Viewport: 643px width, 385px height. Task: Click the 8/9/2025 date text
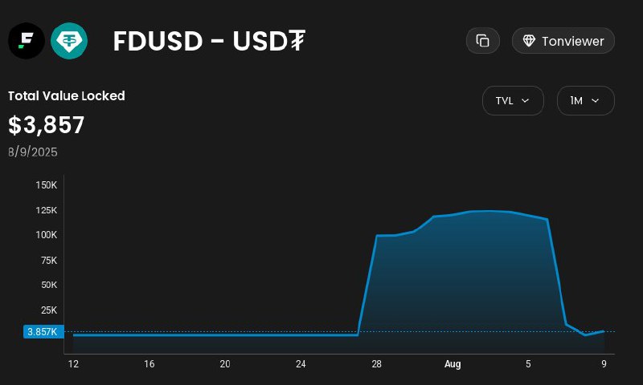(33, 152)
